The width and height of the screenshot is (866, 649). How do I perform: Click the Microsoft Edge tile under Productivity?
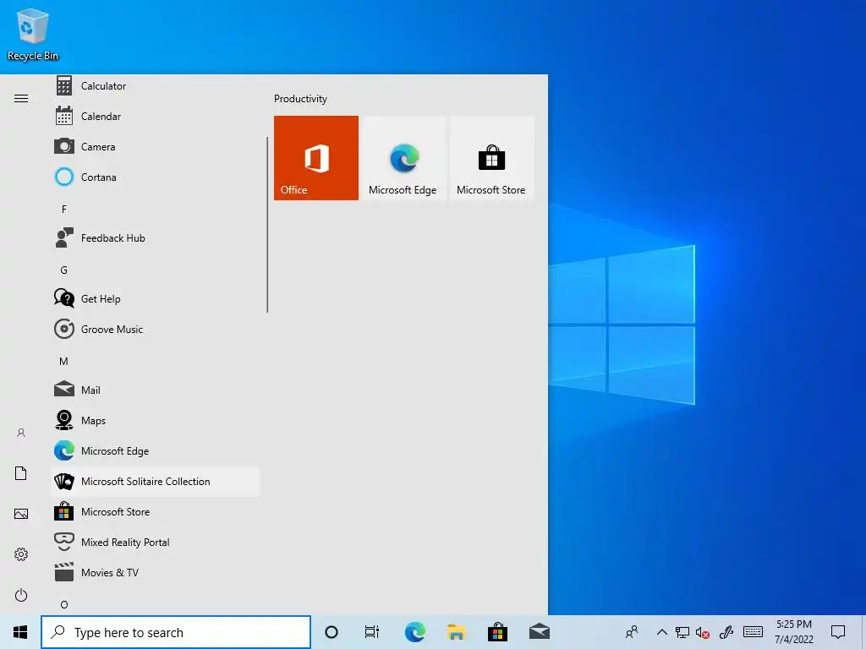403,158
